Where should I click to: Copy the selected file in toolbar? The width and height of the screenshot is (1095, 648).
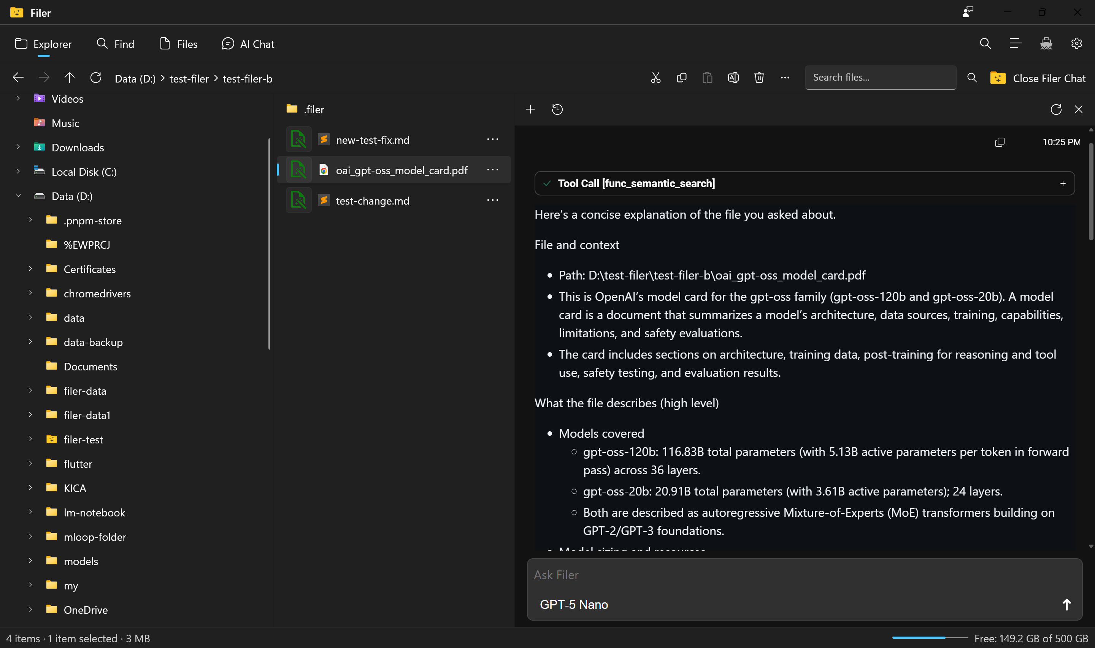click(681, 78)
